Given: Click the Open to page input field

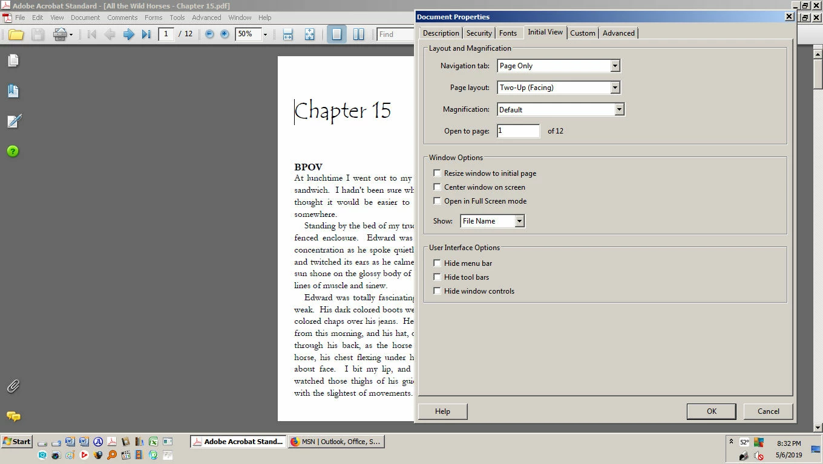Looking at the screenshot, I should tap(519, 131).
